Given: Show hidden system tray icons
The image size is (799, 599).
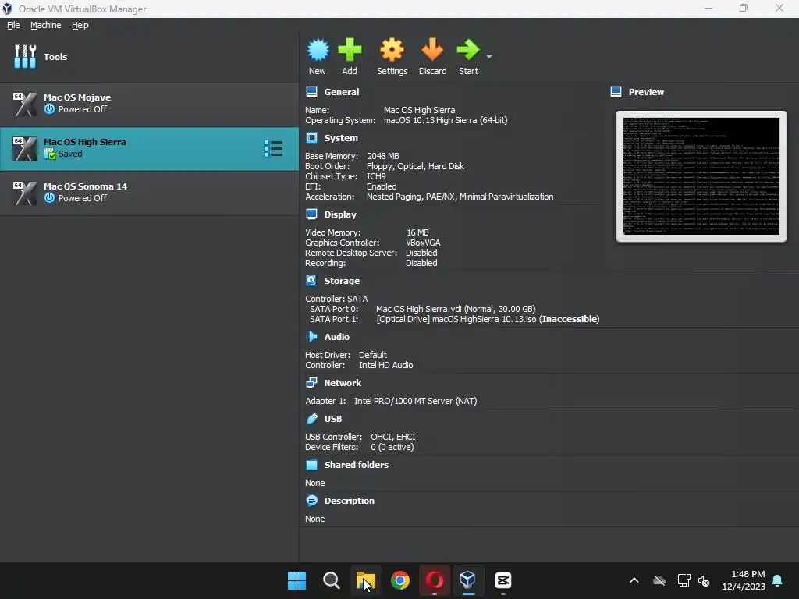Looking at the screenshot, I should (634, 580).
